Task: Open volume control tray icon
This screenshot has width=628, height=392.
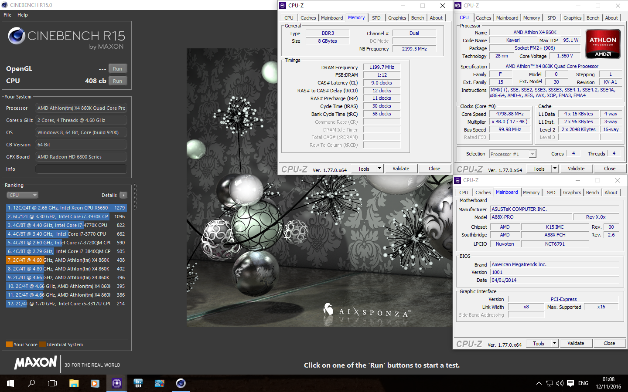Action: click(x=560, y=383)
